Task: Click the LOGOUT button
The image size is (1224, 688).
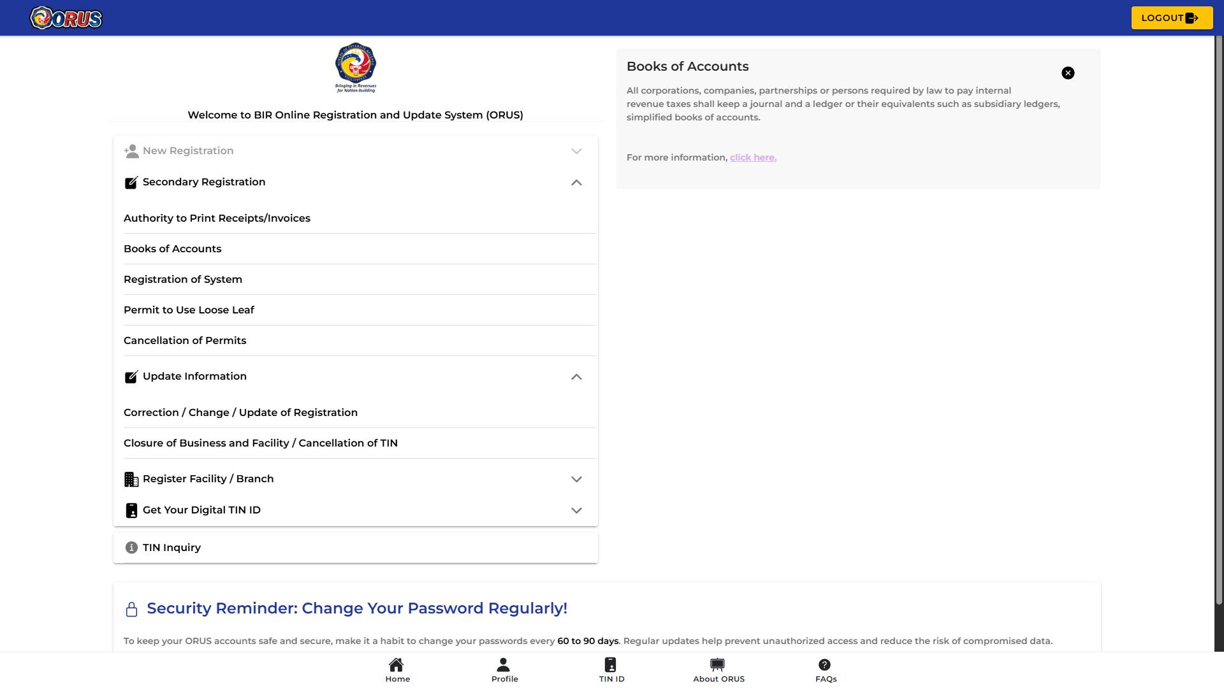Action: coord(1172,18)
